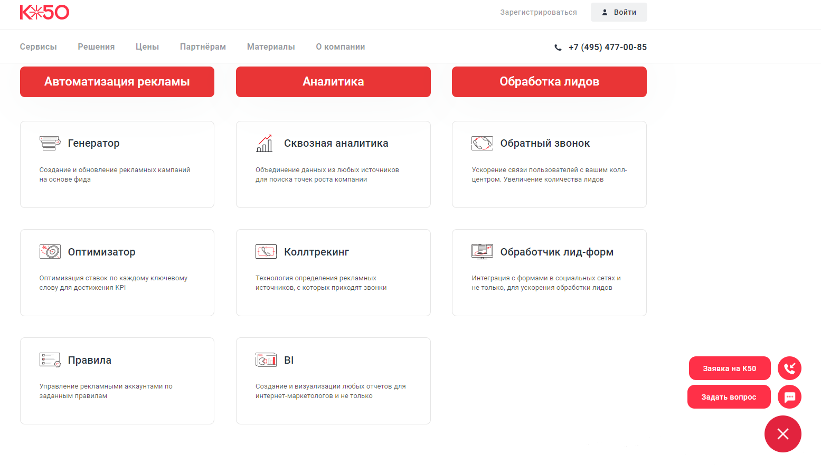Click the Правила checklist icon
This screenshot has height=473, width=821.
coord(50,360)
